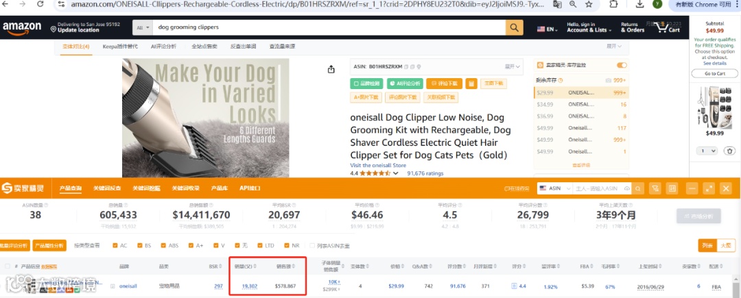The image size is (741, 298).
Task: Click the orange 评论下载 button
Action: click(444, 84)
